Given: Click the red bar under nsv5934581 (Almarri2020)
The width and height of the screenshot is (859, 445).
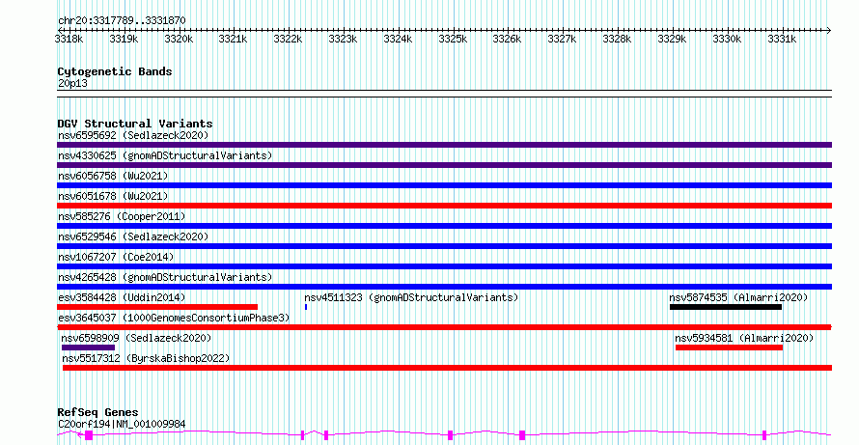Looking at the screenshot, I should point(729,348).
